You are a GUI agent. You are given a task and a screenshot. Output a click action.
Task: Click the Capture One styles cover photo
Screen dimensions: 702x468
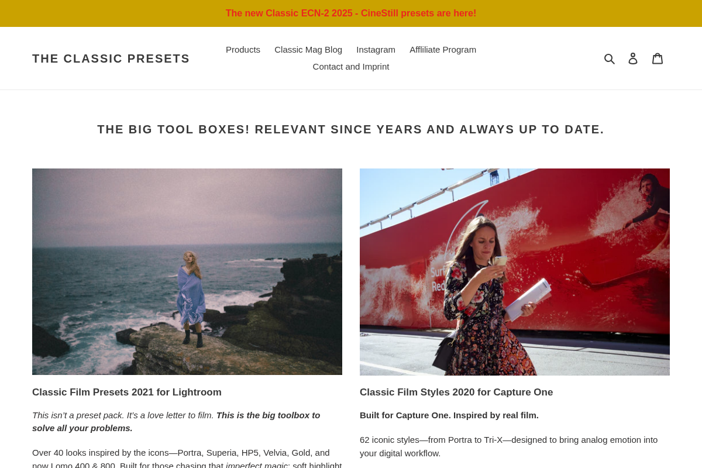pos(515,271)
